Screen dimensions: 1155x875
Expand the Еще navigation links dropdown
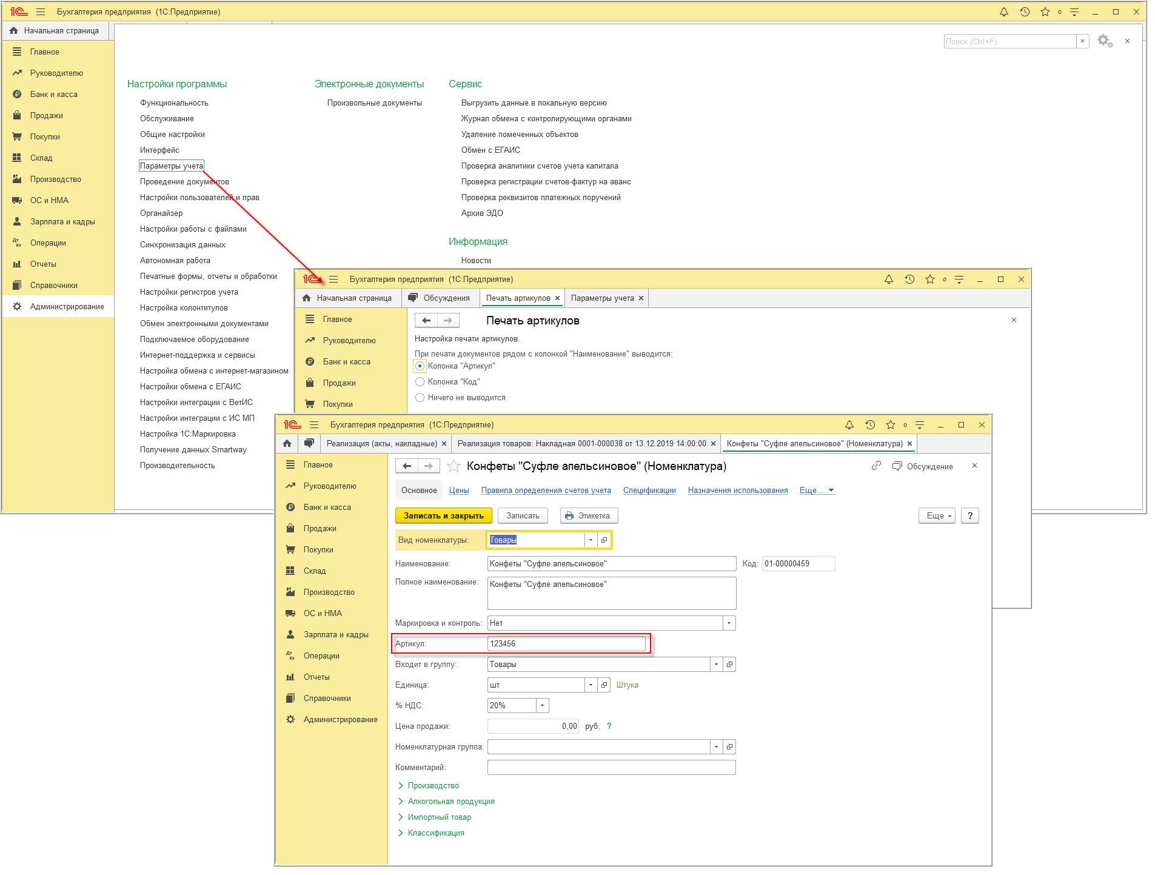coord(817,491)
